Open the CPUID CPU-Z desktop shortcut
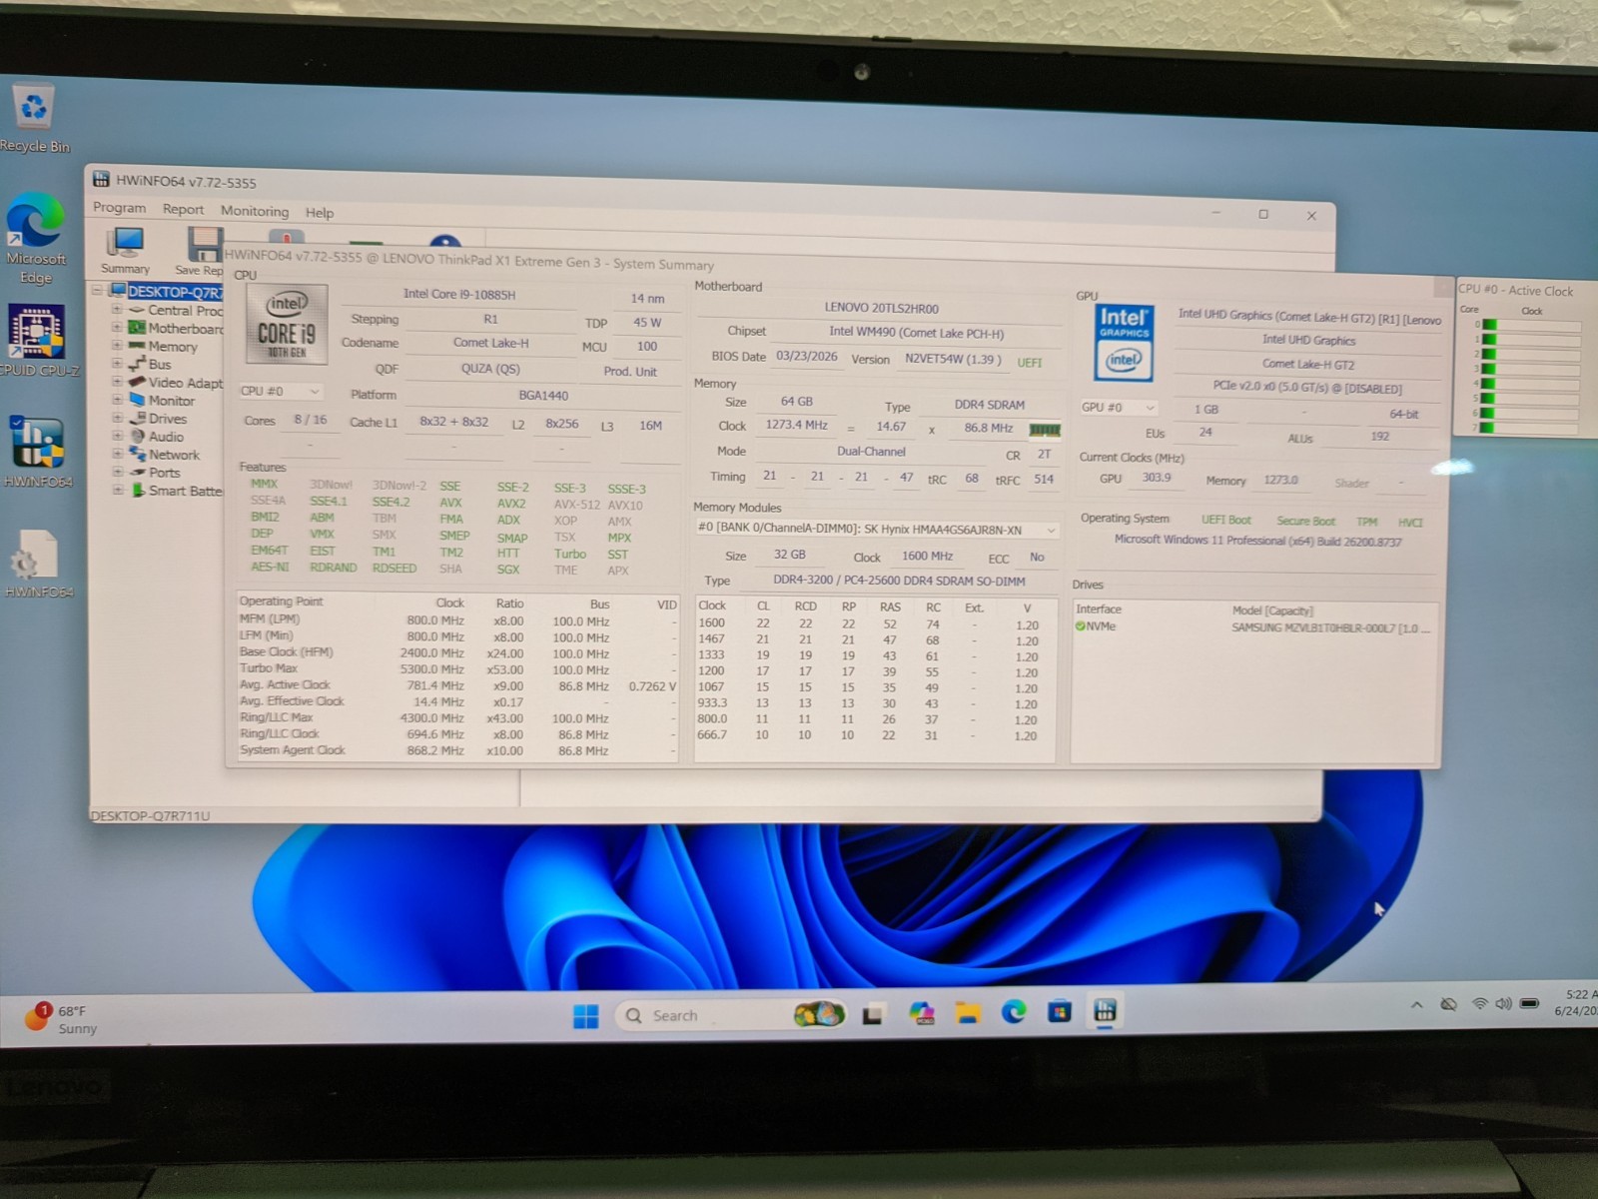The image size is (1598, 1199). [37, 340]
